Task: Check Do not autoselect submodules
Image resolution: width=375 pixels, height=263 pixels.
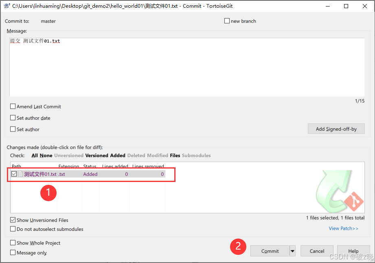Action: tap(13, 229)
